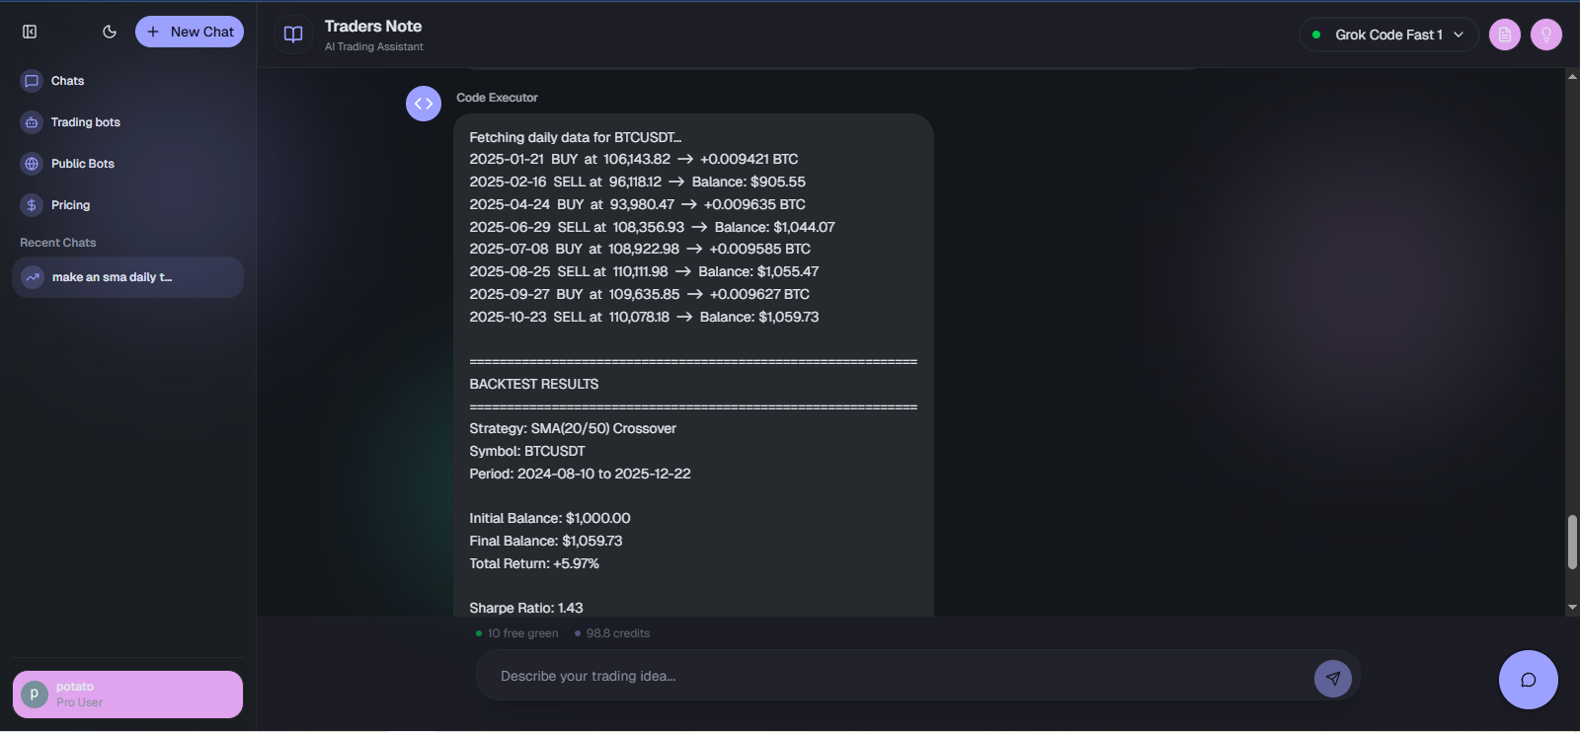1580x732 pixels.
Task: Click 'Traders Note' title
Action: tap(373, 27)
